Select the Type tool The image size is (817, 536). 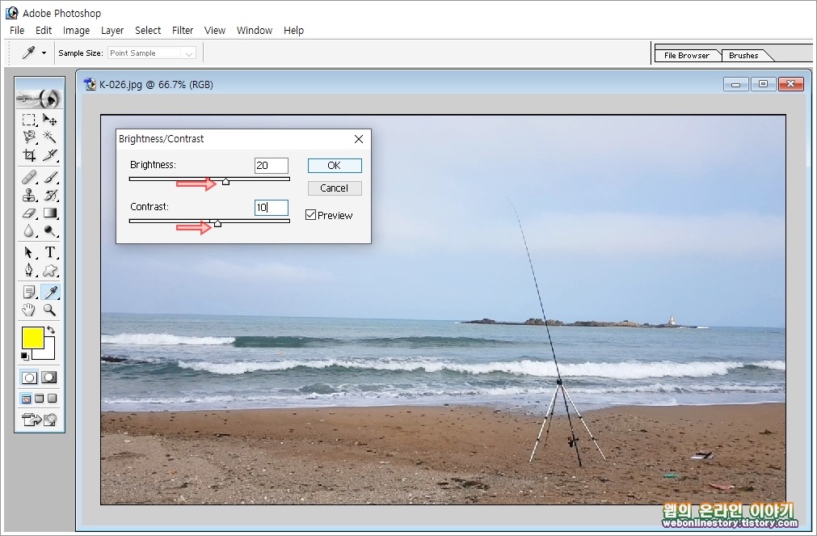pos(50,252)
